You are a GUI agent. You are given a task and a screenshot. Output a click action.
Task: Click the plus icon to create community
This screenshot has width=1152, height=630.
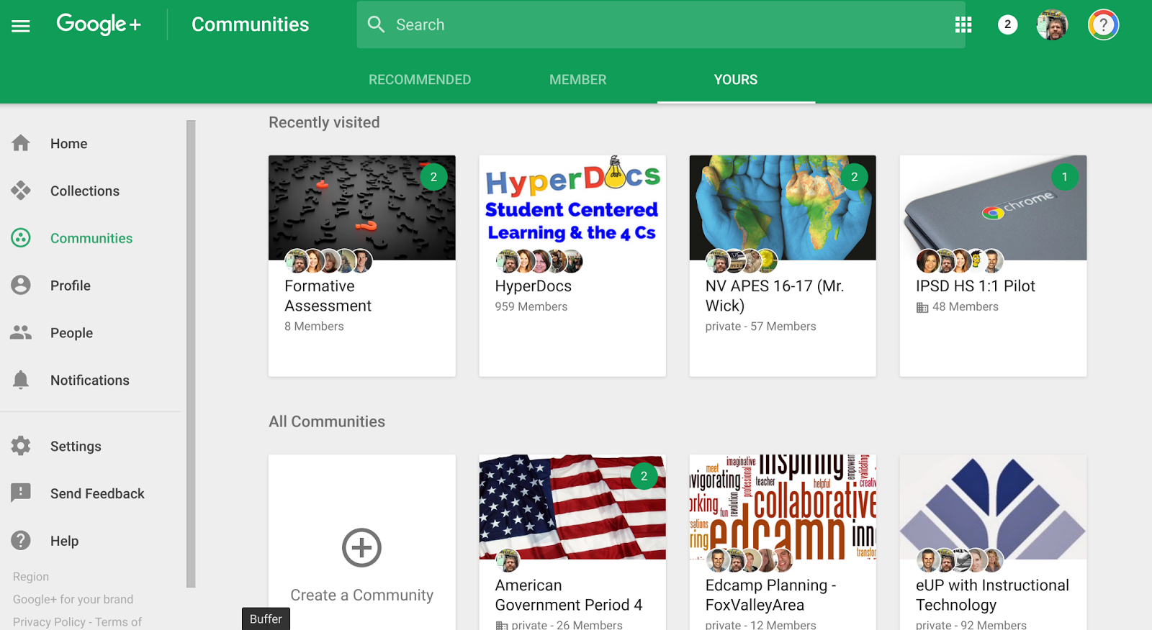[361, 548]
